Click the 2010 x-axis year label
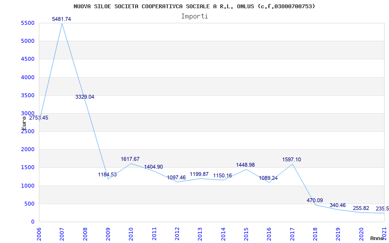389x243 pixels. 131,233
